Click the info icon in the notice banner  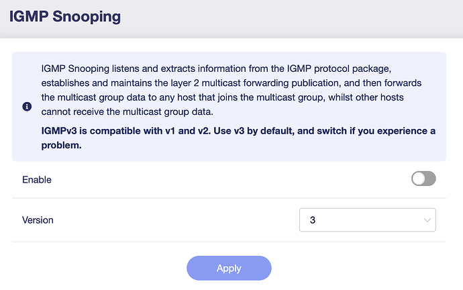tap(28, 107)
